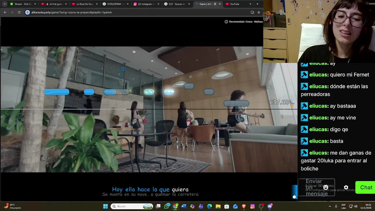Screen dimensions: 375x211
Task: Click badge icon beside 'basta' message
Action: click(x=304, y=141)
